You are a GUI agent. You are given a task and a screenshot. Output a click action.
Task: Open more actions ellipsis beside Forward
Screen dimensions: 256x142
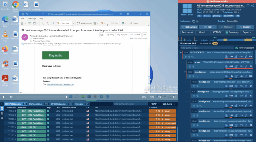[145, 35]
